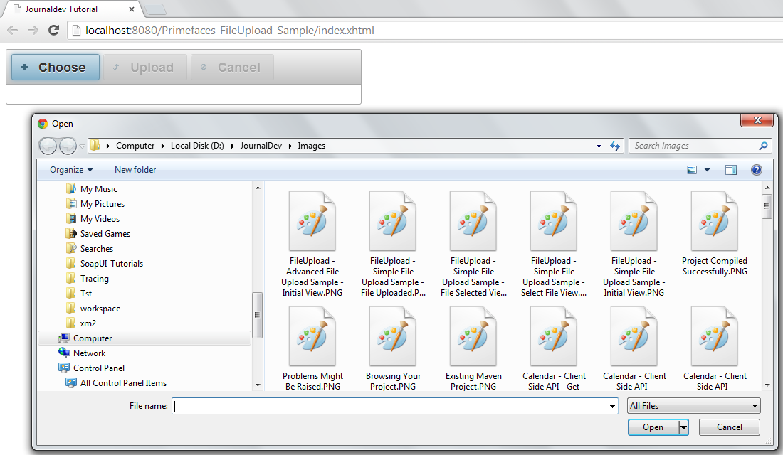This screenshot has height=455, width=783.
Task: Select My Videos in the folder tree
Action: coord(100,219)
